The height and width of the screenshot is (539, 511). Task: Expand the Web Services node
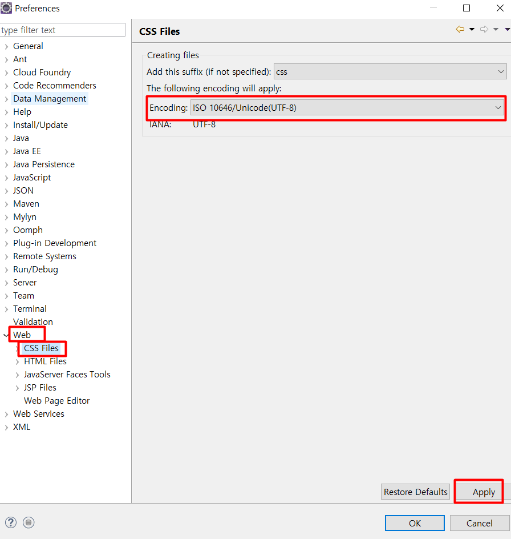[x=6, y=414]
